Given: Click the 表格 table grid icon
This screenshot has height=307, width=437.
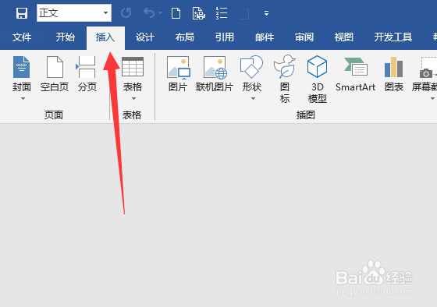Looking at the screenshot, I should pyautogui.click(x=133, y=67).
